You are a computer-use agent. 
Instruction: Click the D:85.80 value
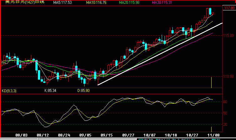83,91
